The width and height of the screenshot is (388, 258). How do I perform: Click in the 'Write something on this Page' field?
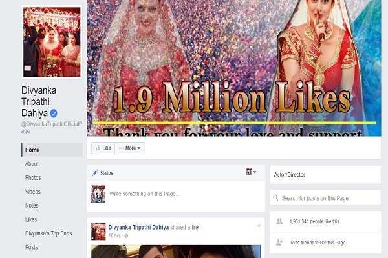181,193
